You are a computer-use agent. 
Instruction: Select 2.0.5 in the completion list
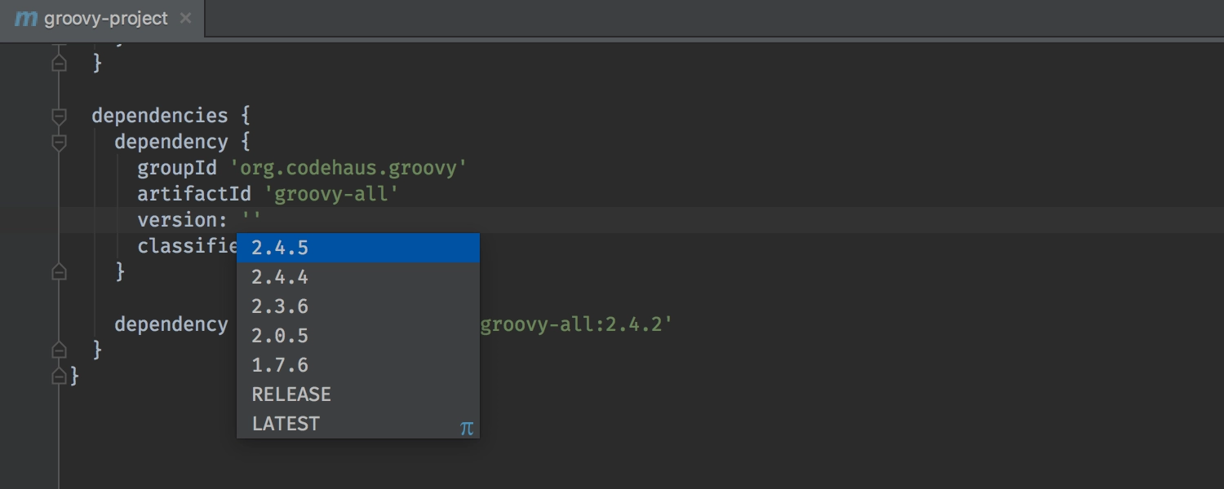pyautogui.click(x=280, y=336)
